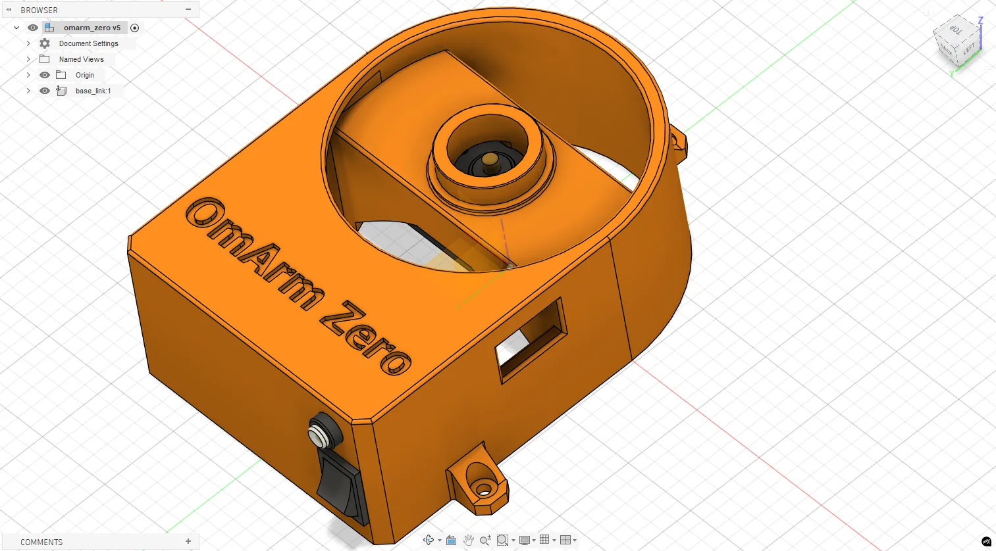
Task: Click the Zoom Window fit icon
Action: click(502, 540)
